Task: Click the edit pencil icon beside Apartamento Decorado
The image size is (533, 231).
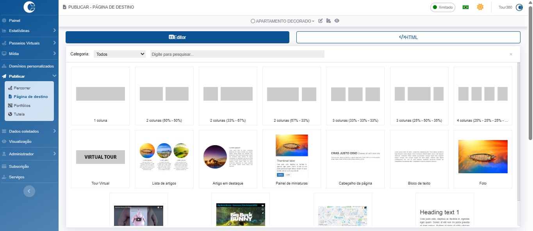Action: pos(321,21)
